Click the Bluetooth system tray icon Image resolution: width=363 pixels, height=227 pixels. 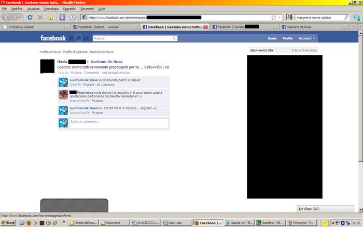click(x=343, y=223)
